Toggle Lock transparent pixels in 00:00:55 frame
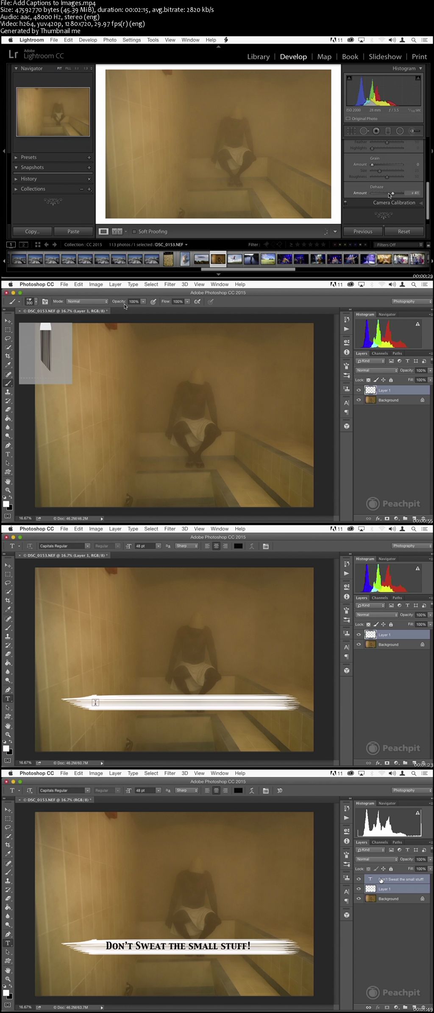The height and width of the screenshot is (1013, 434). click(x=368, y=380)
